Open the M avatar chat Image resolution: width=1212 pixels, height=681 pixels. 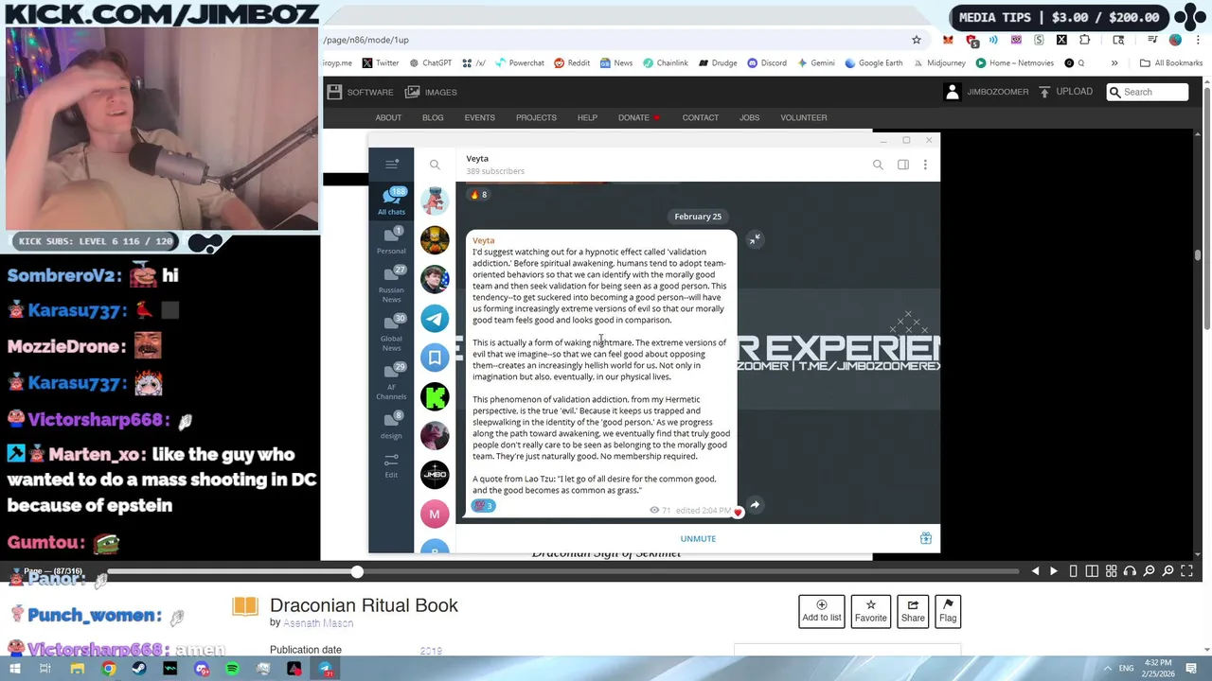click(435, 514)
